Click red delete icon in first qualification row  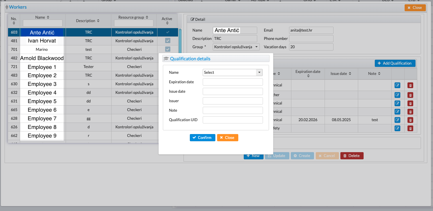[410, 85]
